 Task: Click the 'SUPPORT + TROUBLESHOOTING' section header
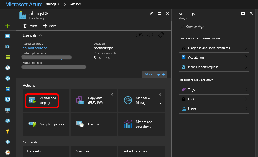200,39
